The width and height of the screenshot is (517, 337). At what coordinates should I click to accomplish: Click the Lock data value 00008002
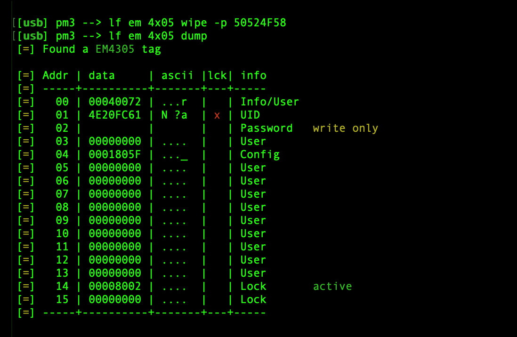click(115, 286)
